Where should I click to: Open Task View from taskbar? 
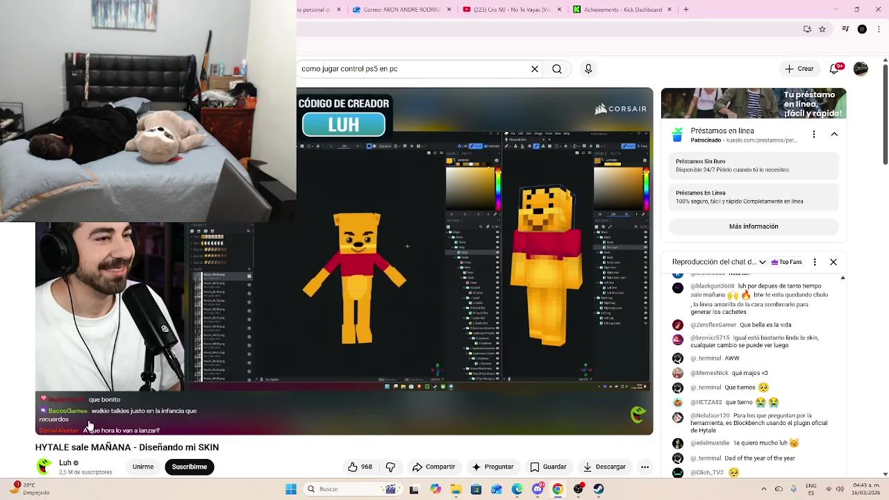click(415, 489)
